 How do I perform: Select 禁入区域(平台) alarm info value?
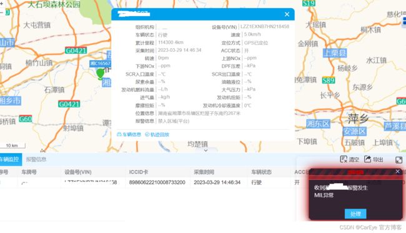click(x=174, y=121)
